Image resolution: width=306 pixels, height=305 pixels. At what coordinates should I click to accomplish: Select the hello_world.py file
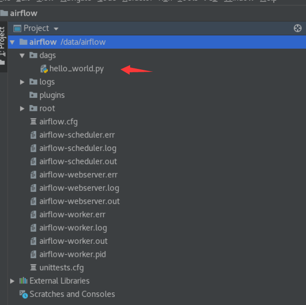coord(76,69)
